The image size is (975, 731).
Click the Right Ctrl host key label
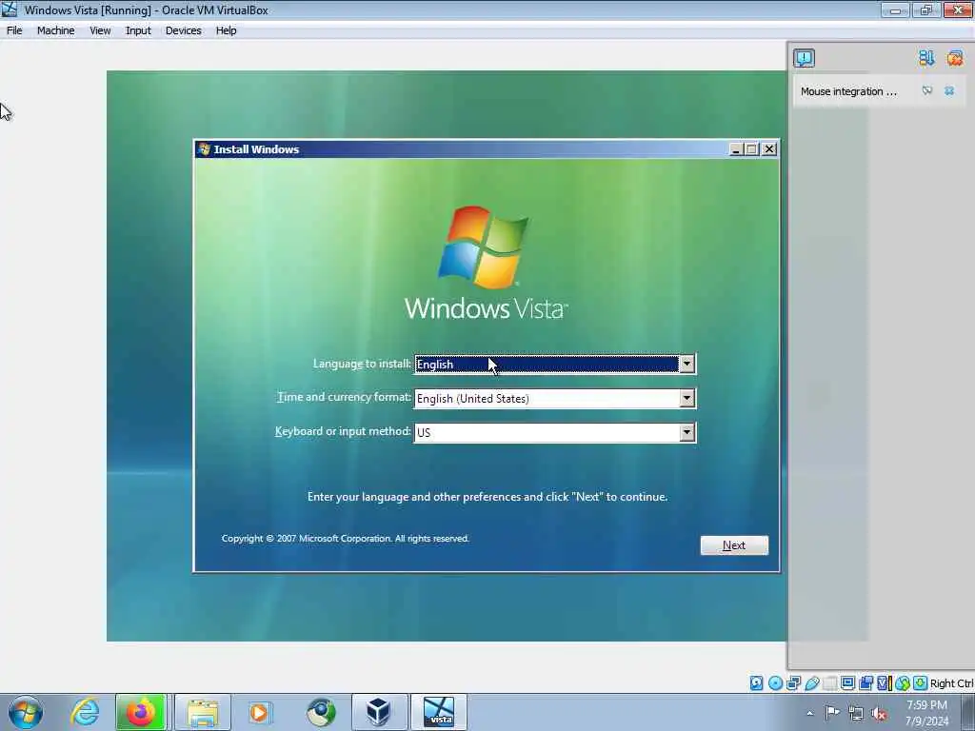951,683
